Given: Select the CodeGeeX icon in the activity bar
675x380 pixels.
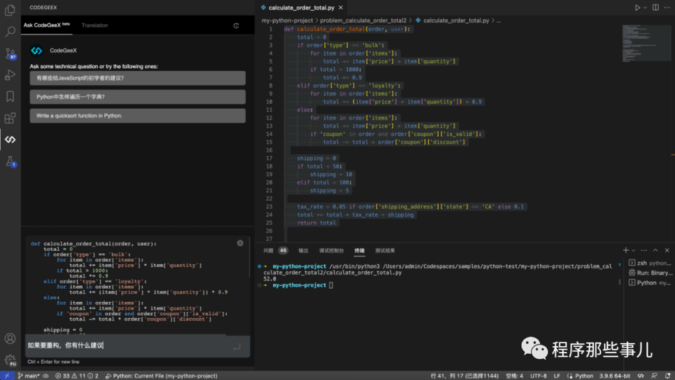Looking at the screenshot, I should point(9,141).
